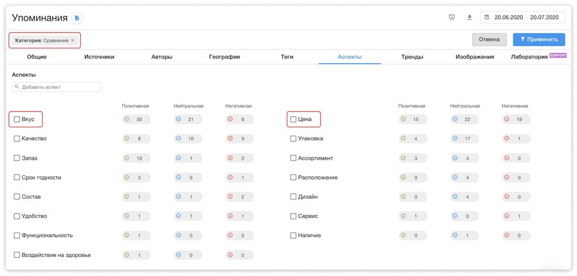The image size is (577, 276).
Task: Open Цена neutral badge showing 22
Action: [x=465, y=119]
